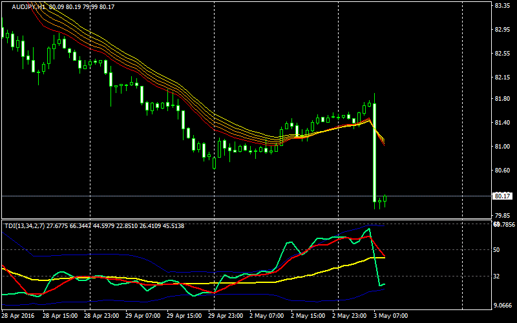Select the 29 Apr 07:00 time label
Viewport: 517px width, 323px height.
[x=143, y=316]
